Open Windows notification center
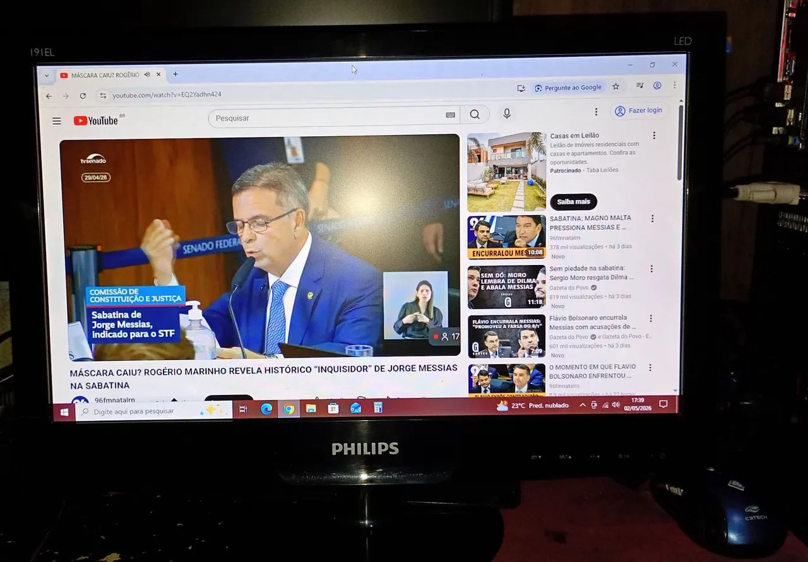This screenshot has width=808, height=562. coord(663,404)
